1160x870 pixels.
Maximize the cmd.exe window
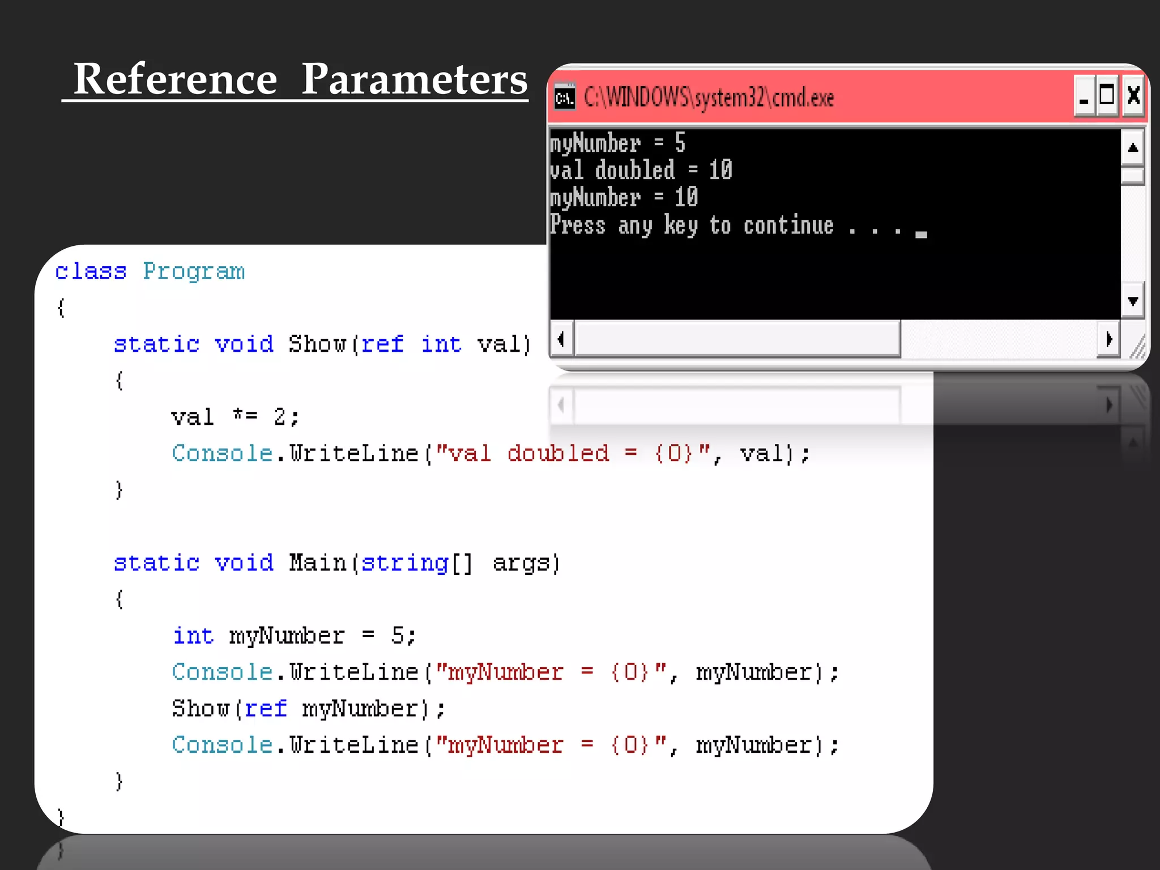(1107, 96)
